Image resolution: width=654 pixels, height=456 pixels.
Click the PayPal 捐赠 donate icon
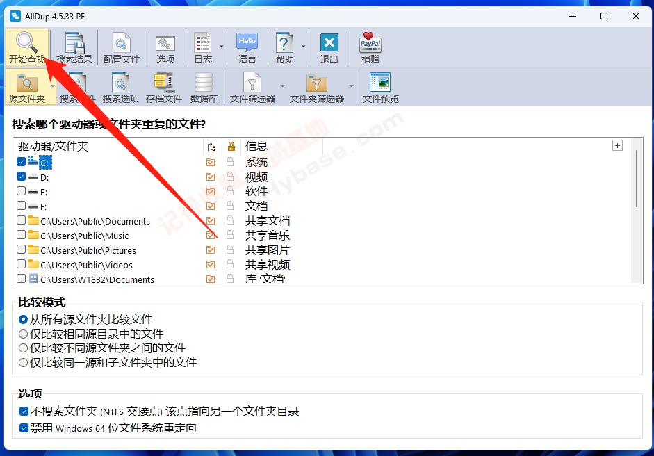(370, 47)
